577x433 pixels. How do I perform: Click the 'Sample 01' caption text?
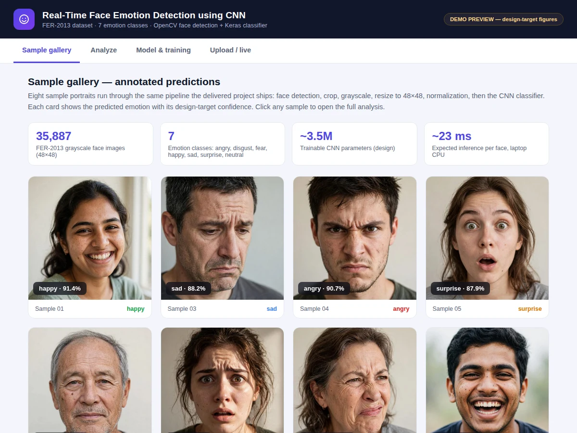click(50, 309)
